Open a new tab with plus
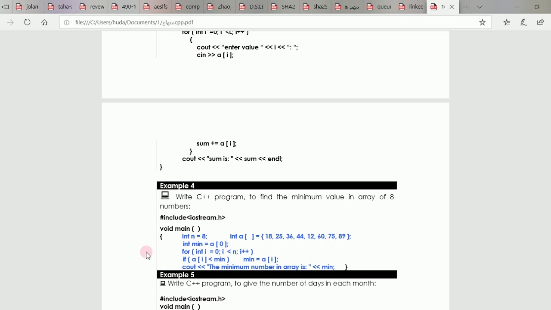The height and width of the screenshot is (310, 551). tap(466, 7)
